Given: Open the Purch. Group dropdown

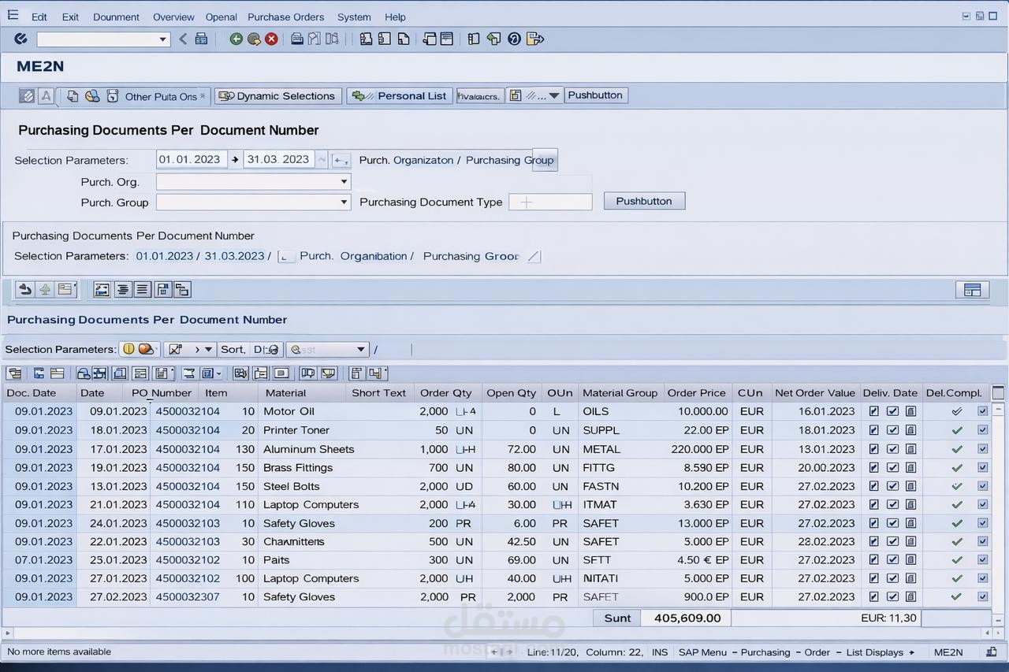Looking at the screenshot, I should click(344, 202).
